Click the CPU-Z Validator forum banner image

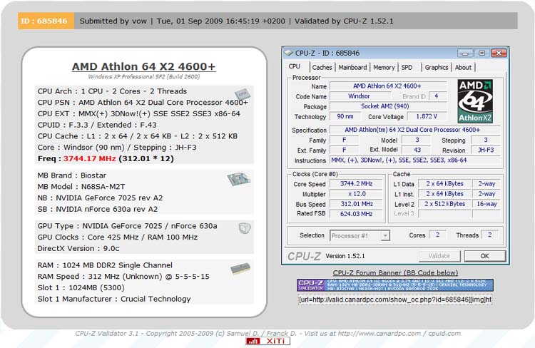click(x=395, y=285)
